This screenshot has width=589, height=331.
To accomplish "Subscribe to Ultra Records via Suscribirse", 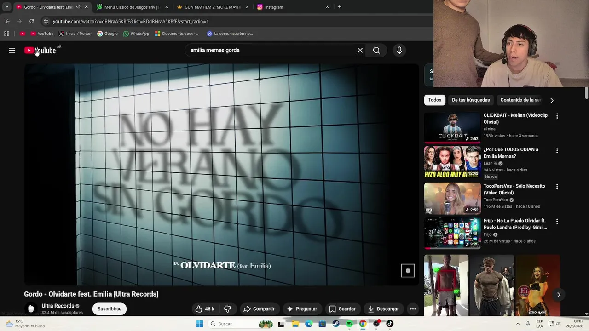I will click(x=110, y=309).
